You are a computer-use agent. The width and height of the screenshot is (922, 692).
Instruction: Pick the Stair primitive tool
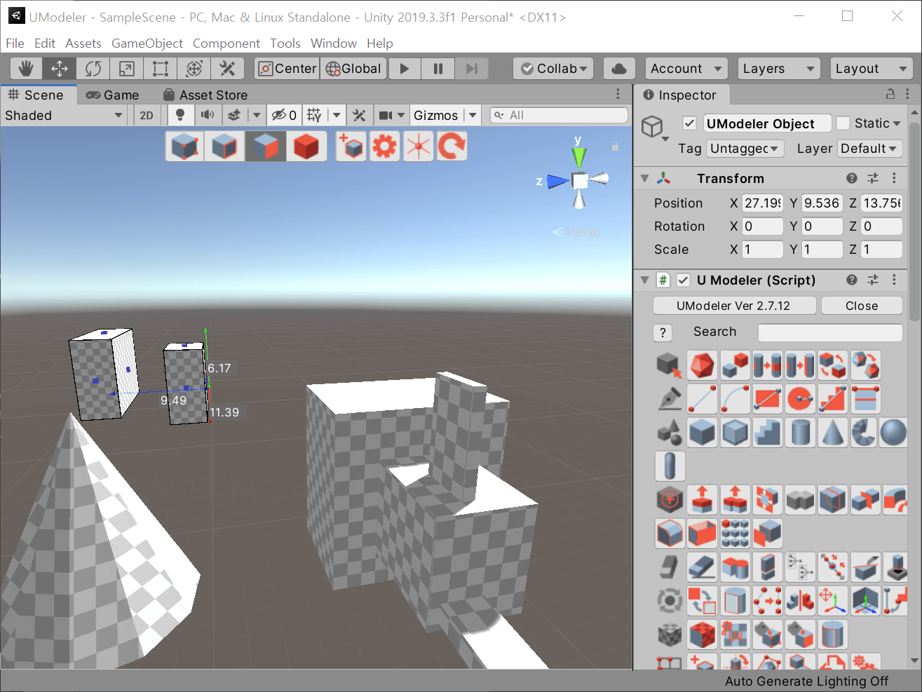768,432
